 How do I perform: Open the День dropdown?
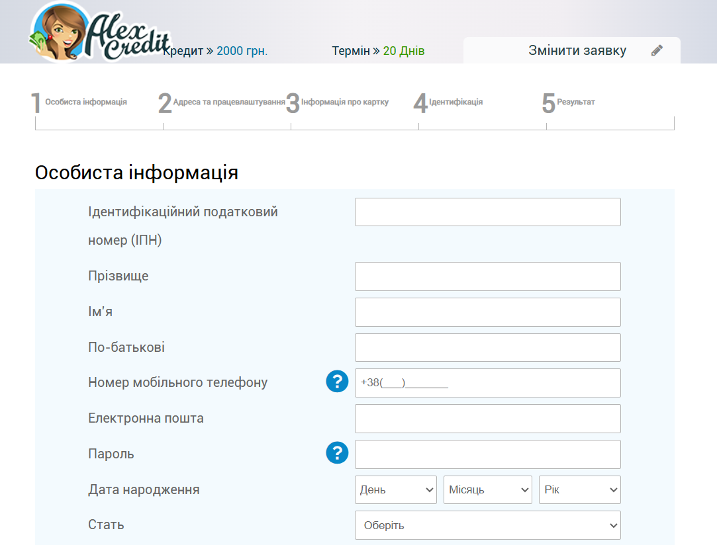click(x=395, y=489)
